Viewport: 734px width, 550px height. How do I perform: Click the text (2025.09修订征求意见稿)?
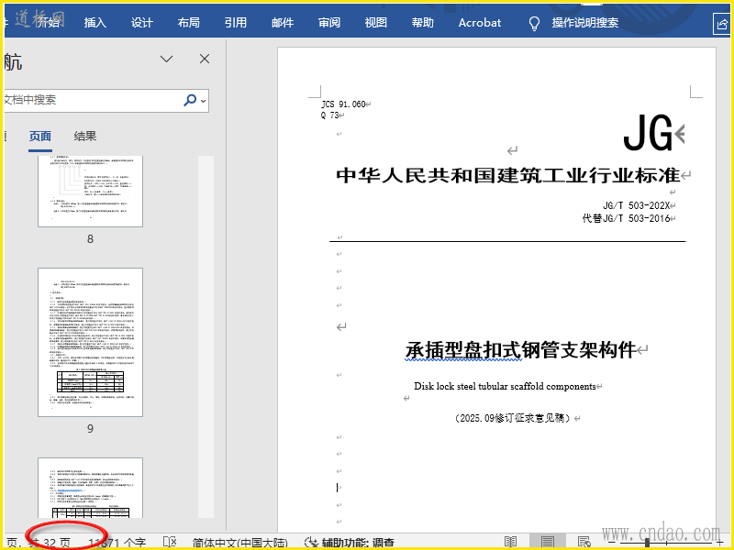(512, 418)
